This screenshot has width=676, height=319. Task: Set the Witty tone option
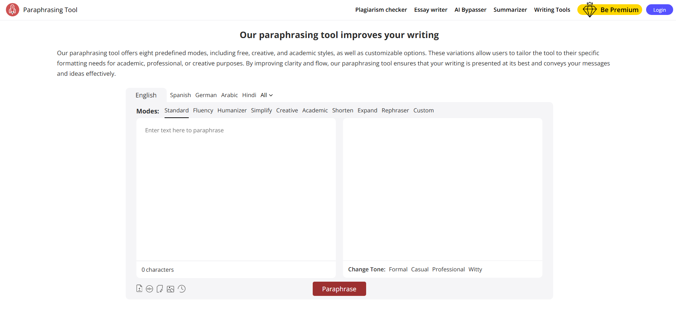[x=475, y=269]
